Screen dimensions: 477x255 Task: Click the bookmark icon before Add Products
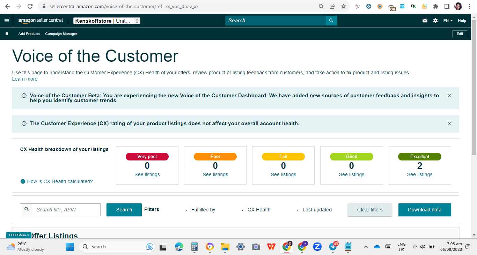(7, 34)
